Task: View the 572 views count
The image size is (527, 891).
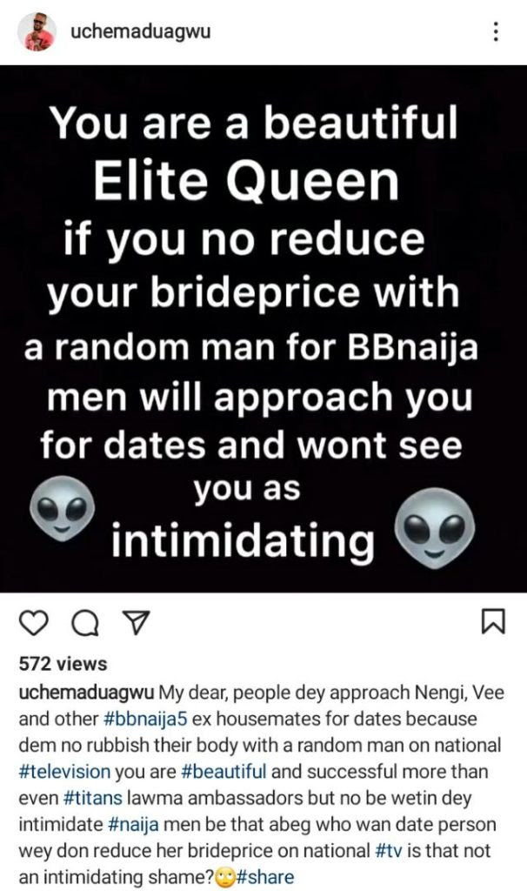Action: pyautogui.click(x=63, y=663)
